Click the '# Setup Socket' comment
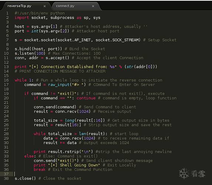The height and width of the screenshot is (185, 212). coord(160,40)
